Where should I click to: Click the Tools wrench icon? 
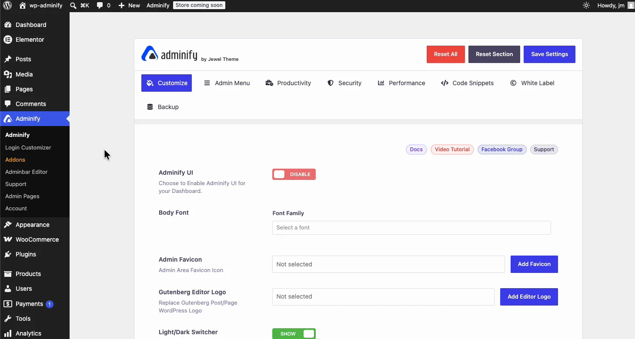[x=8, y=319]
